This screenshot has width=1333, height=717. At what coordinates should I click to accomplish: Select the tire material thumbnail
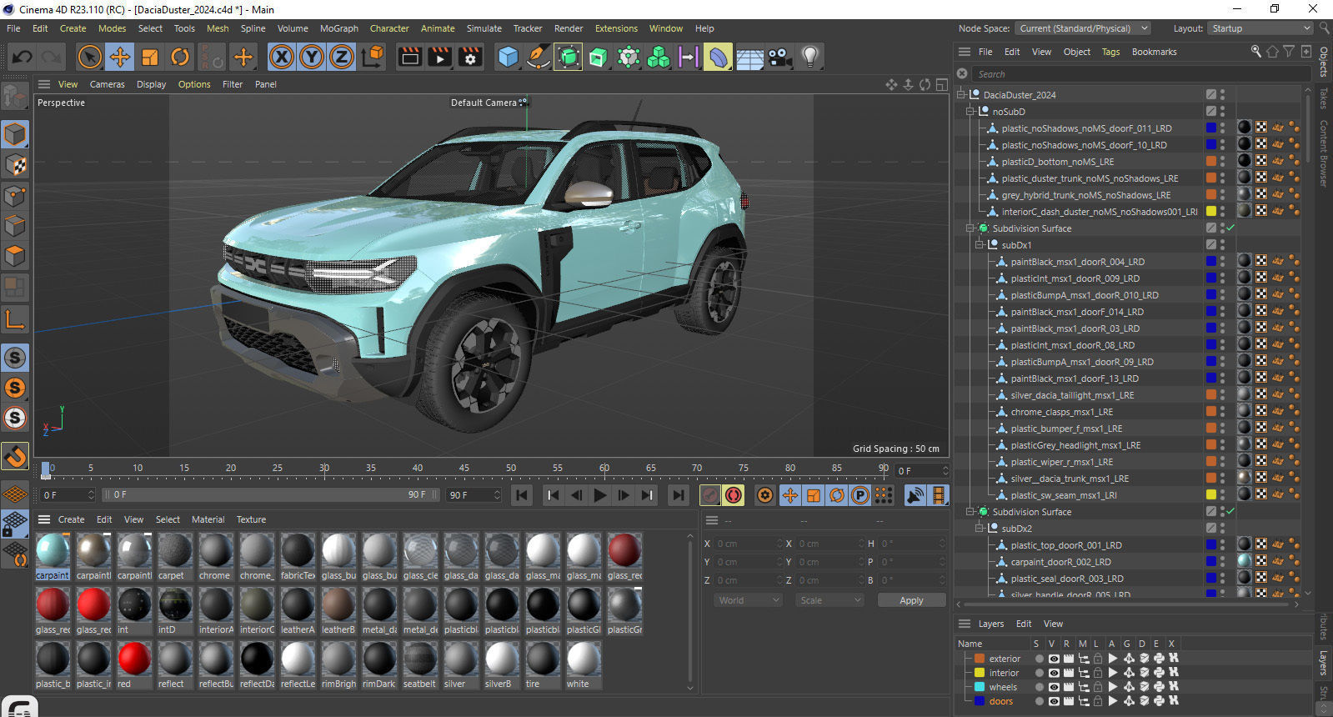(543, 659)
